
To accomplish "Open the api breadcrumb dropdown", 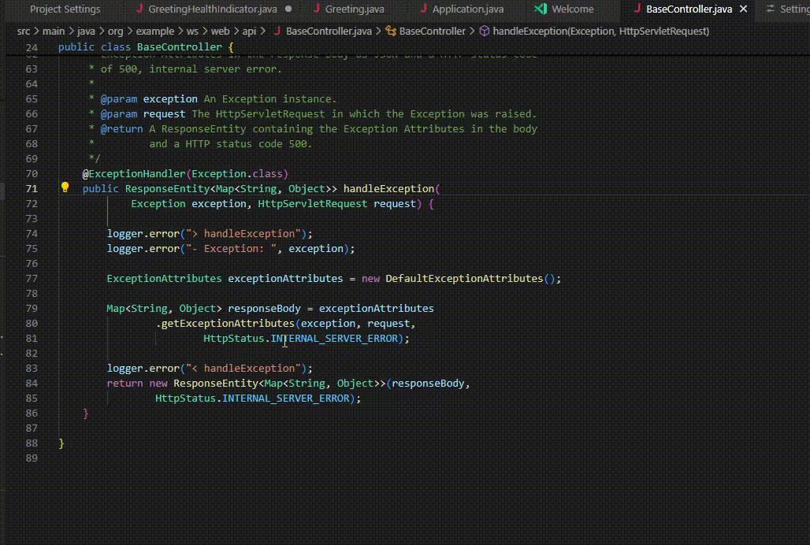I will click(250, 31).
